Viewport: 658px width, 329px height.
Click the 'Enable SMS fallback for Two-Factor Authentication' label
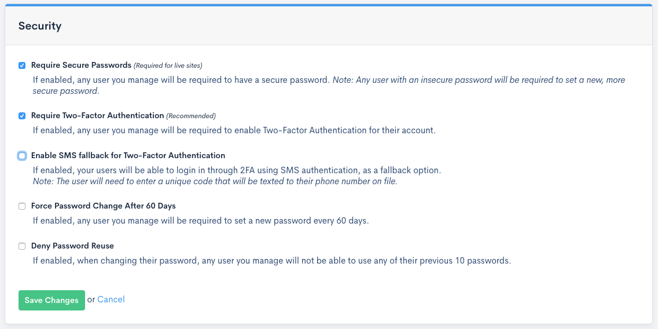coord(128,156)
